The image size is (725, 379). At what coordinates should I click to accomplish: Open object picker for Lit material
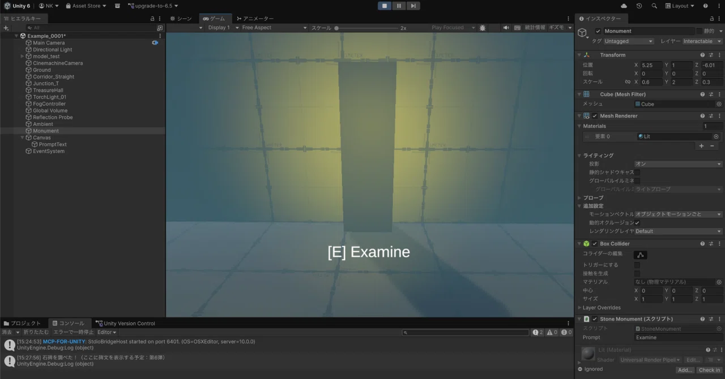click(x=716, y=136)
